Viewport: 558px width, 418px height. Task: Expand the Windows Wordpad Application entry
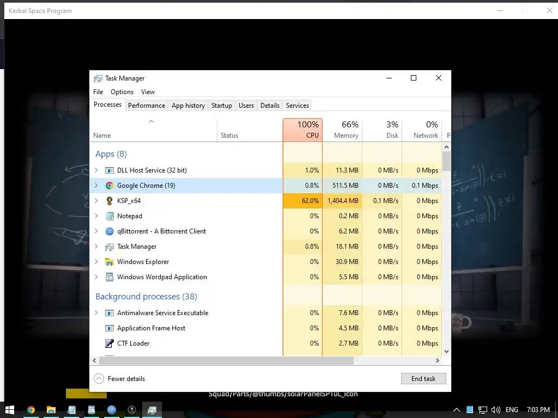pyautogui.click(x=96, y=277)
